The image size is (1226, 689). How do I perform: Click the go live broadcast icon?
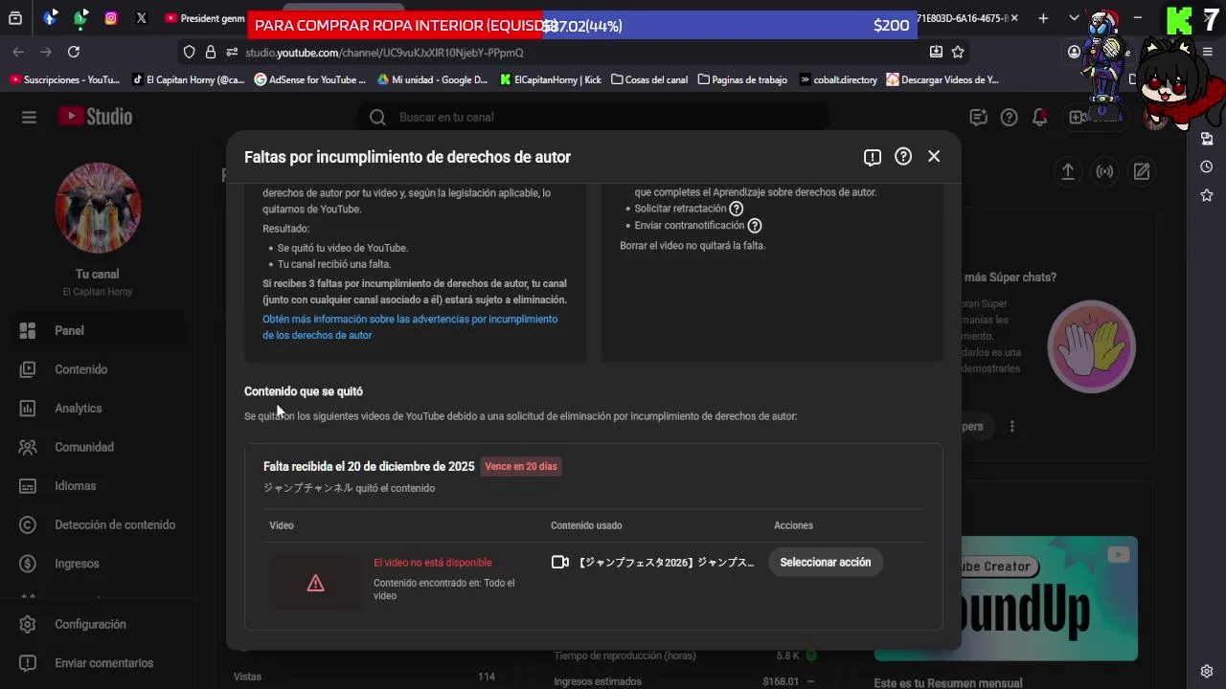click(1104, 171)
